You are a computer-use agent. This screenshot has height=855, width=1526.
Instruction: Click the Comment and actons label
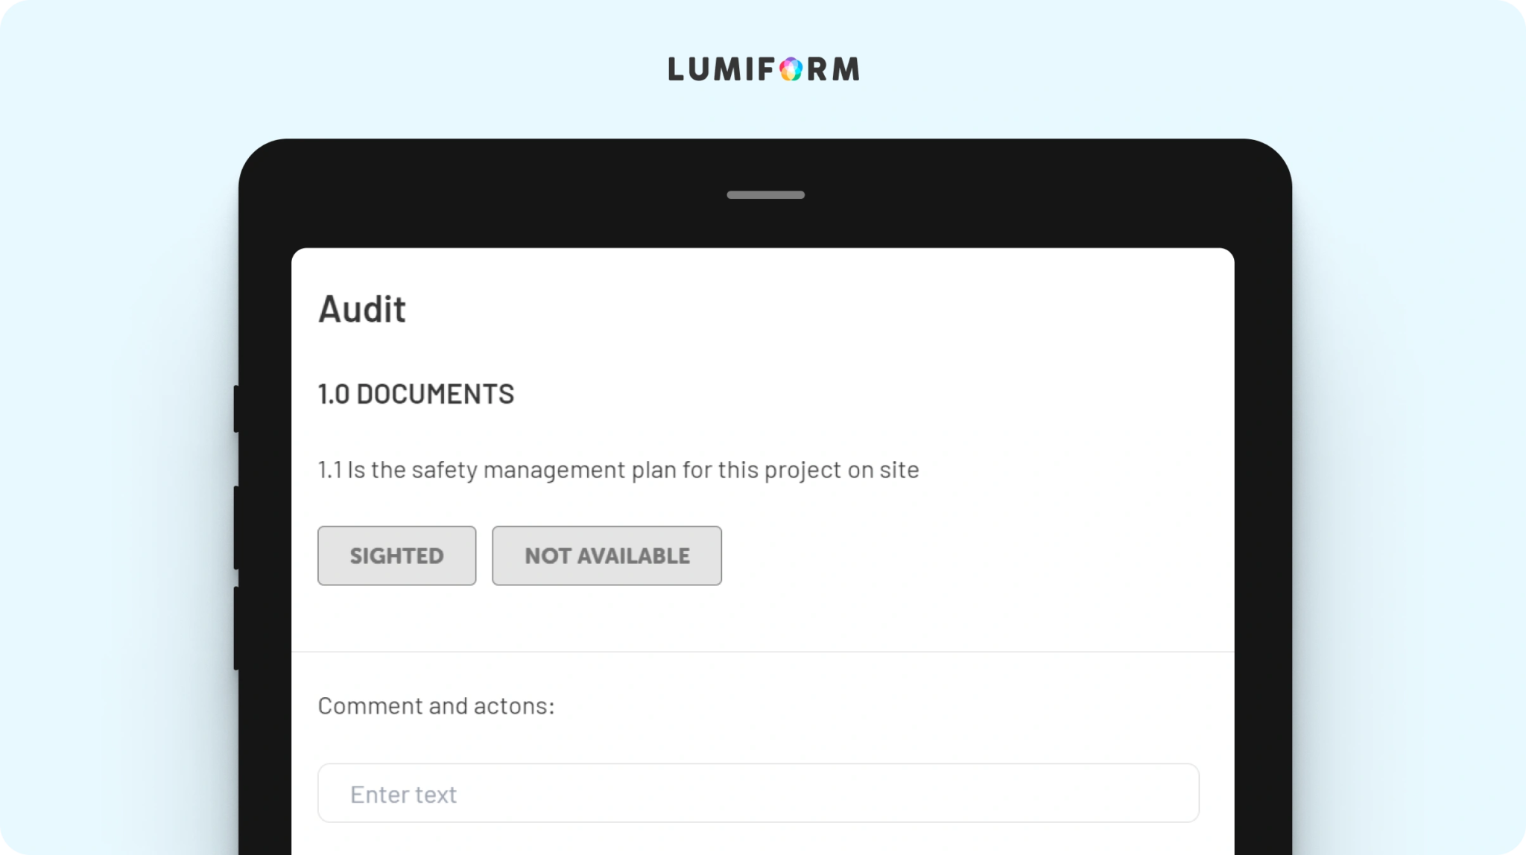[436, 706]
